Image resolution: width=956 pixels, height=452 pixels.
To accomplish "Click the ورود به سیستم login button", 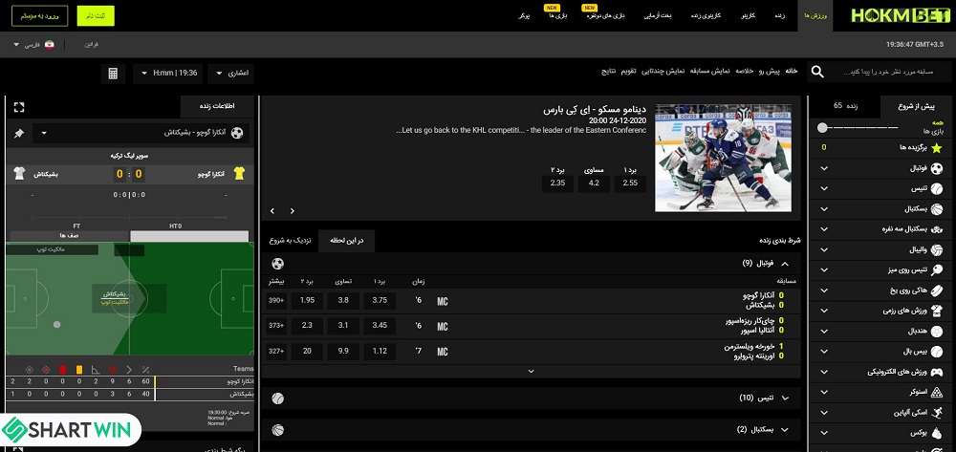I will coord(39,16).
